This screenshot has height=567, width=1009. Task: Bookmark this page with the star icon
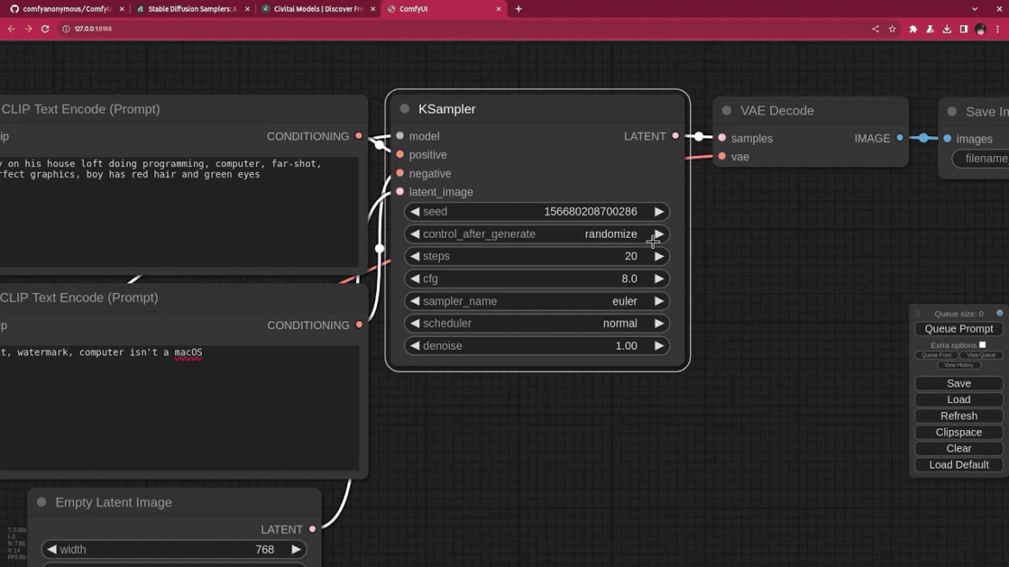[892, 29]
